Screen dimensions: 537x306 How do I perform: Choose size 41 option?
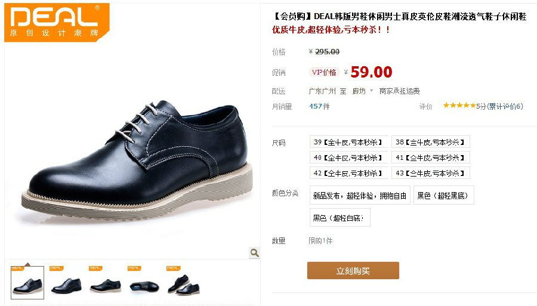pyautogui.click(x=430, y=157)
